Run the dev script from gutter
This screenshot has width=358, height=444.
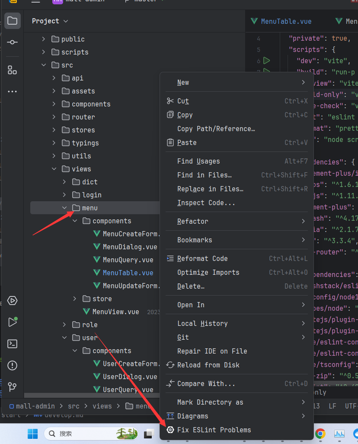click(267, 61)
